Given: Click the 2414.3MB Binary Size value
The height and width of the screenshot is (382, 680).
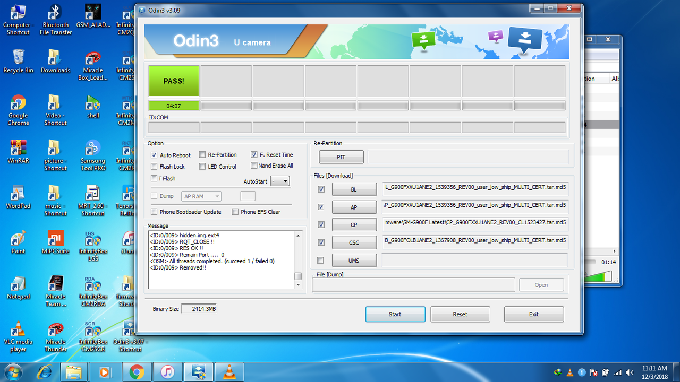Looking at the screenshot, I should (x=199, y=309).
